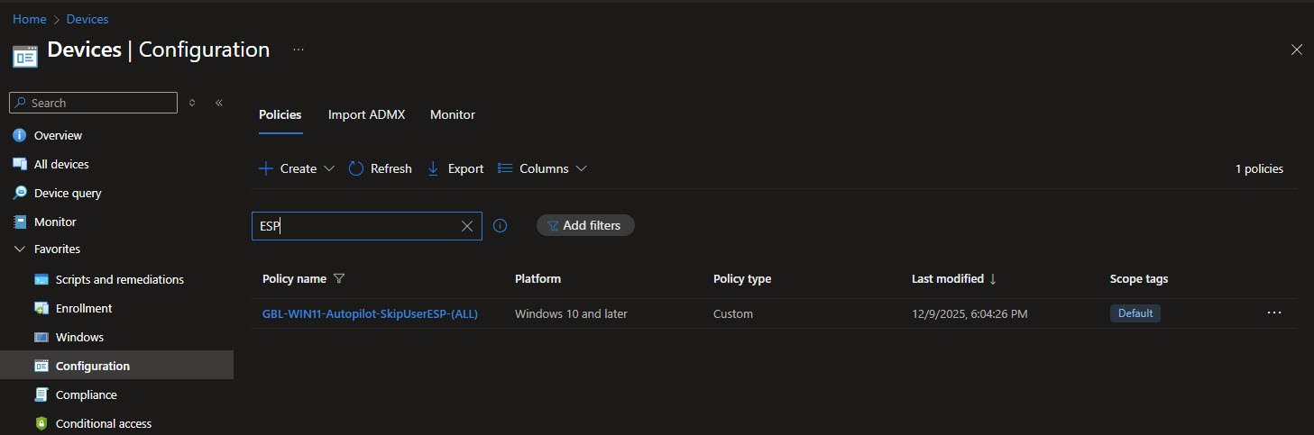This screenshot has height=435, width=1314.
Task: Collapse the sidebar navigation pane
Action: 219,104
